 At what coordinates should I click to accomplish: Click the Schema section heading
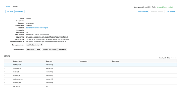click(x=7, y=56)
